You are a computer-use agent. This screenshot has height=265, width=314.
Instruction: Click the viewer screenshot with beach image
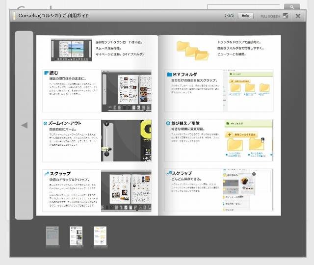click(71, 50)
